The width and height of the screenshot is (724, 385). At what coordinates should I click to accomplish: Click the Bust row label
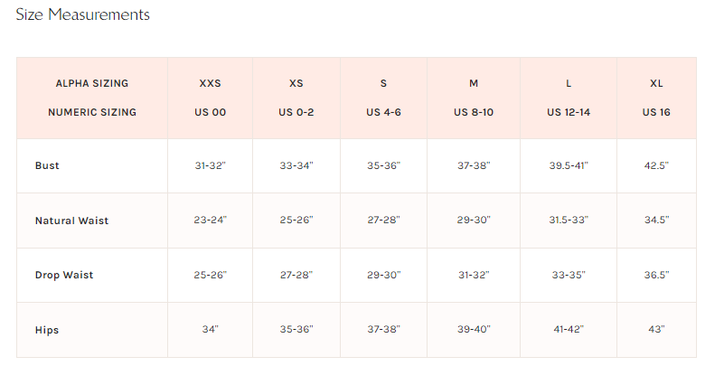47,165
